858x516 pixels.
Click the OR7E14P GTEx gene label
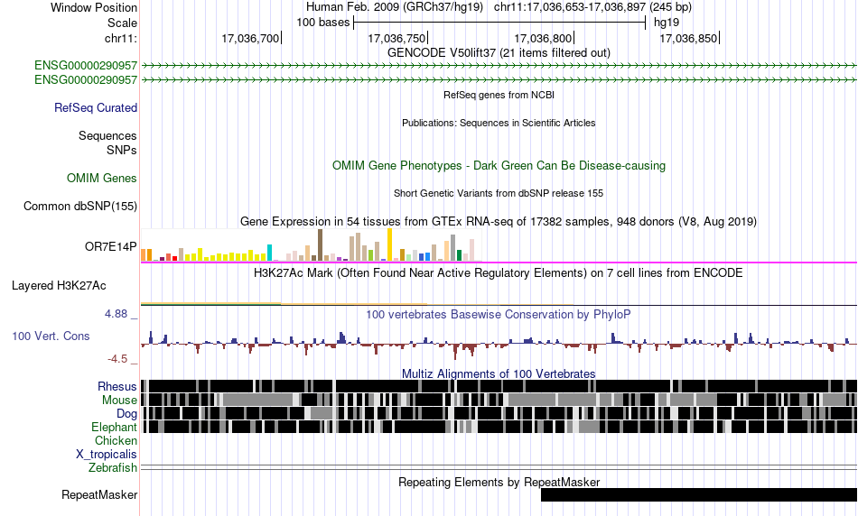click(110, 246)
